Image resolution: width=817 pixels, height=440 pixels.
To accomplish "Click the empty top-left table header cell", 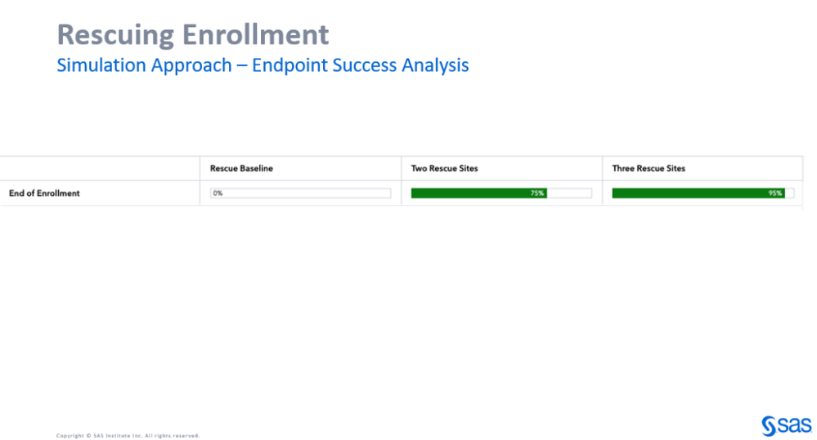I will [x=100, y=168].
